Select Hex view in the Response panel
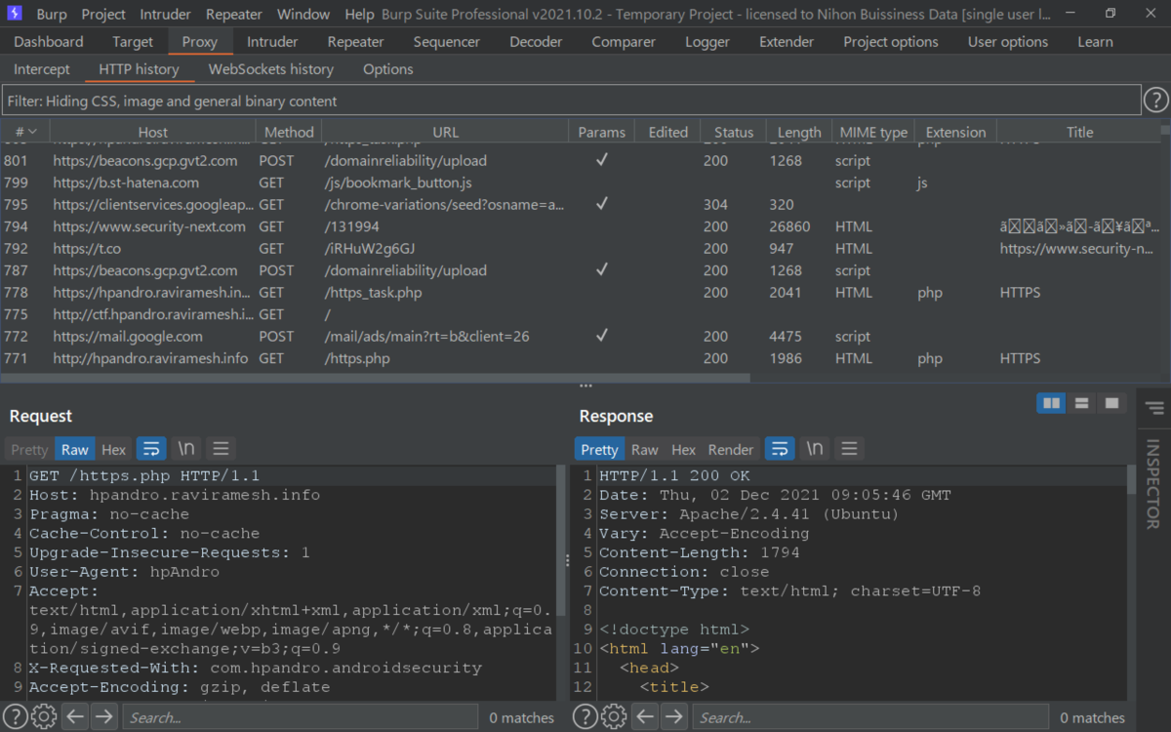 point(684,449)
